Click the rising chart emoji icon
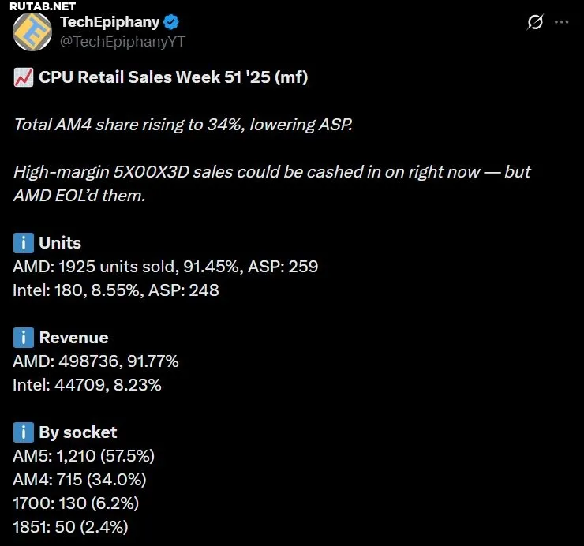This screenshot has width=584, height=546. pos(23,77)
